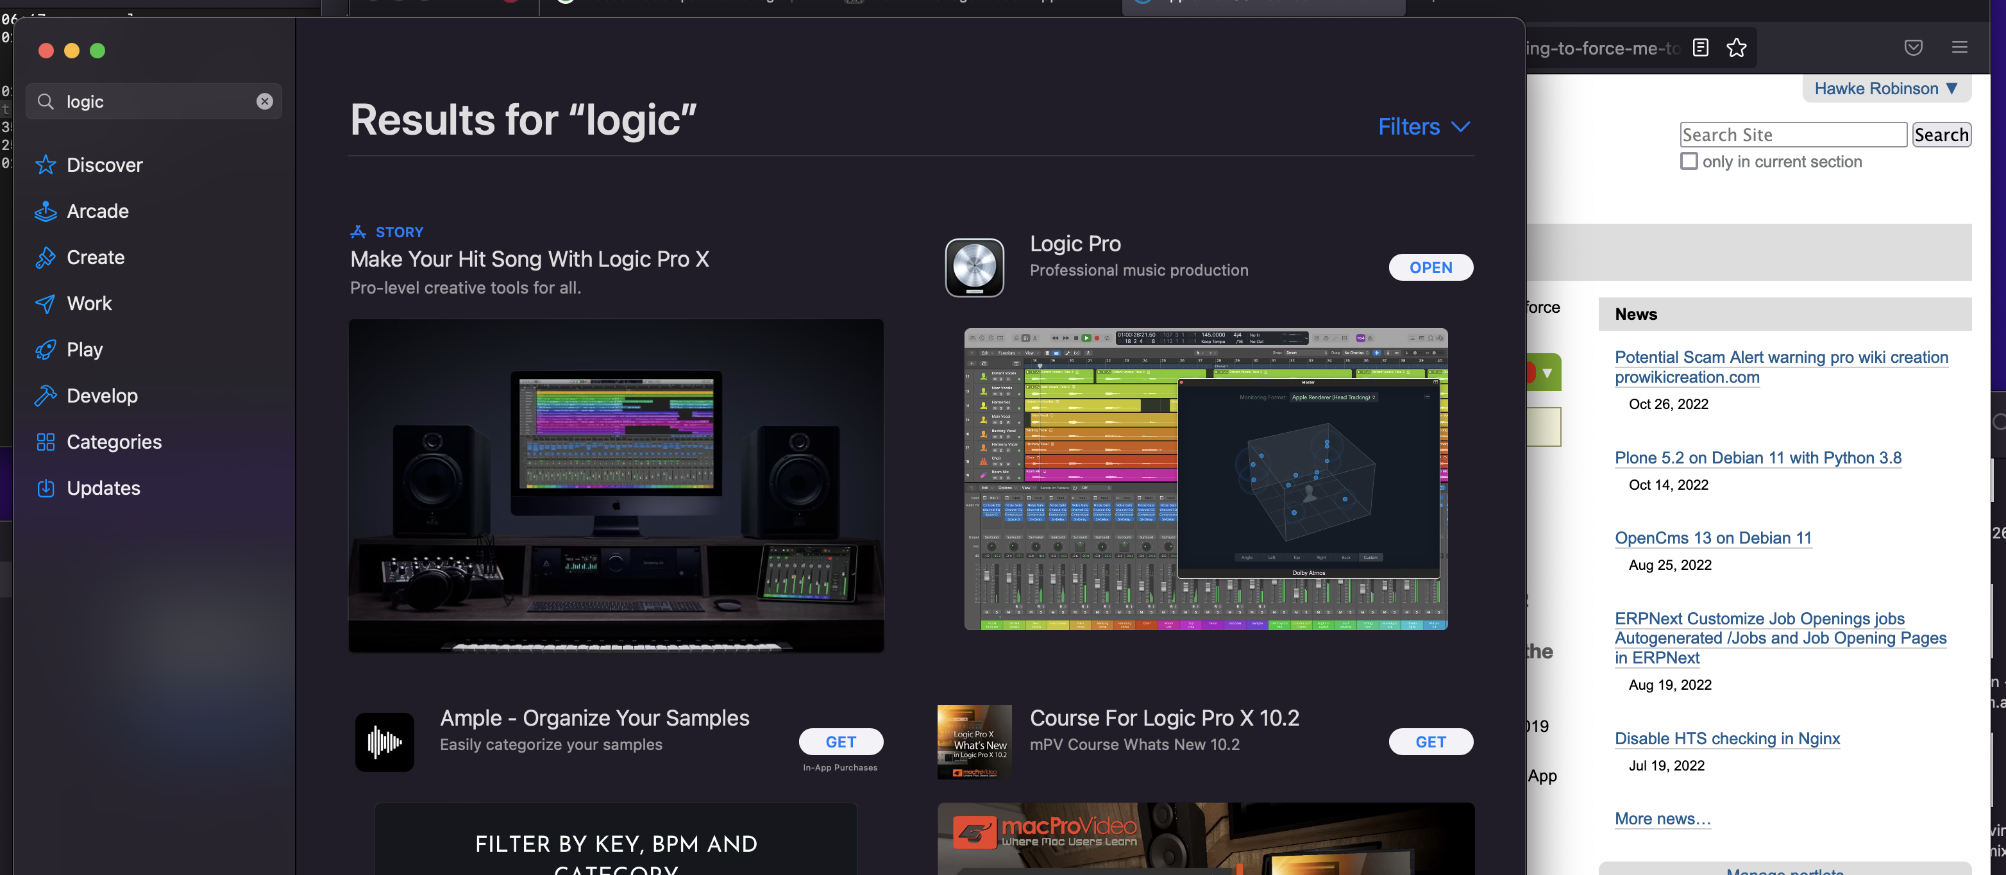Open Plone 5.2 on Debian 11 link

[1758, 458]
